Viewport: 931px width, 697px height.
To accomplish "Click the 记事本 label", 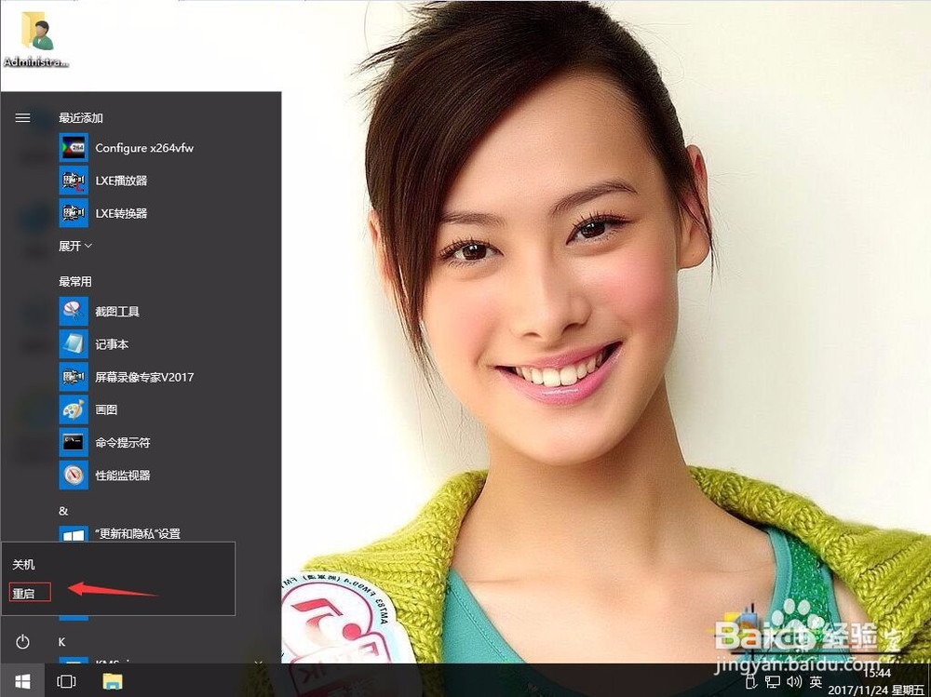I will point(113,343).
